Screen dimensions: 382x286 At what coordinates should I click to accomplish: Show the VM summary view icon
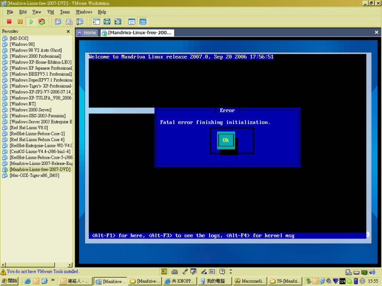point(132,21)
